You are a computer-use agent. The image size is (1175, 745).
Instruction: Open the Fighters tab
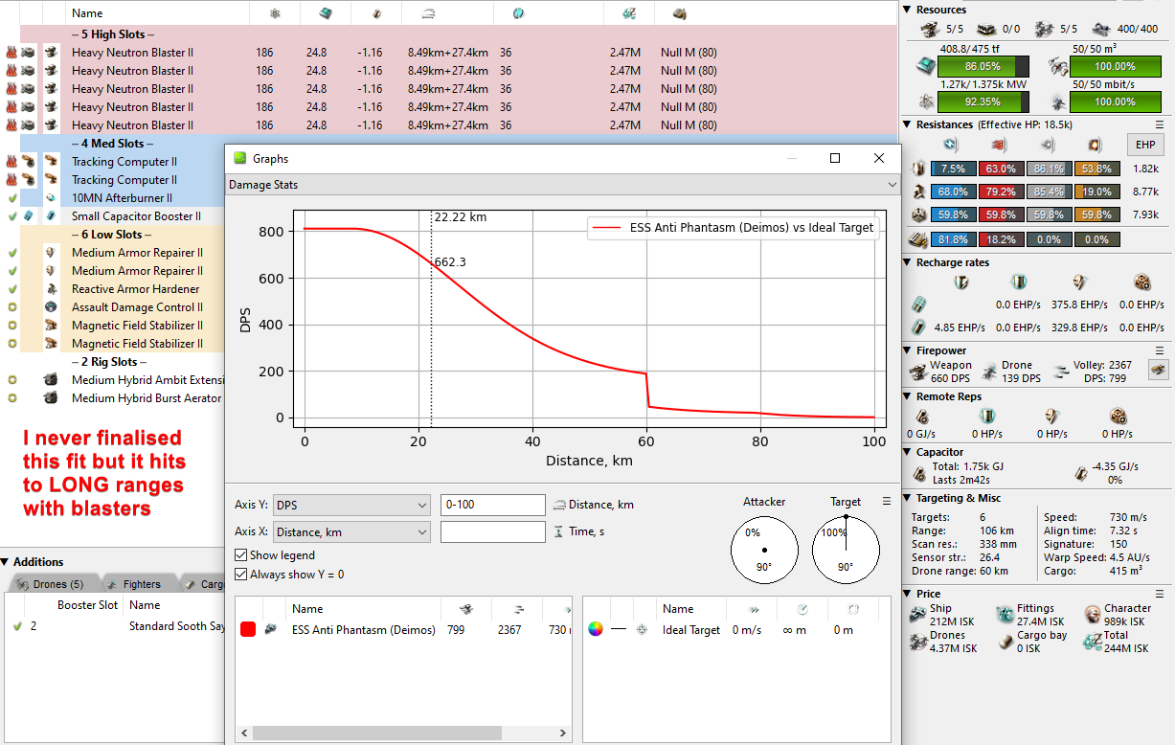coord(133,584)
